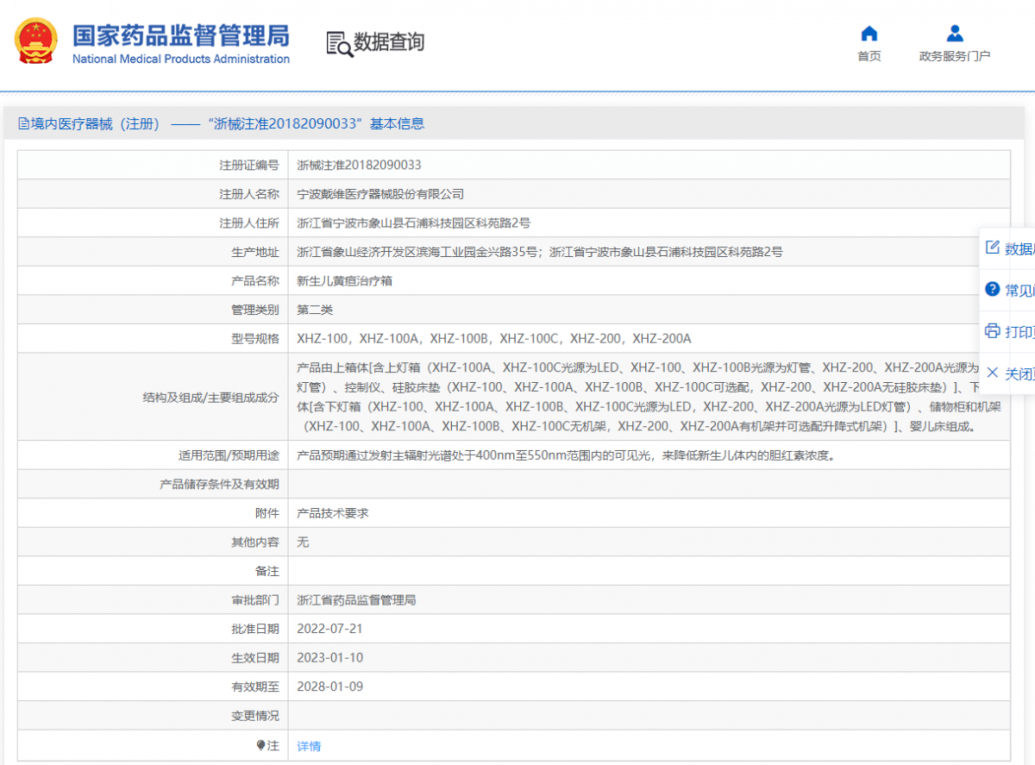Click the 注册人住所 row label
Image resolution: width=1035 pixels, height=765 pixels.
(x=249, y=223)
